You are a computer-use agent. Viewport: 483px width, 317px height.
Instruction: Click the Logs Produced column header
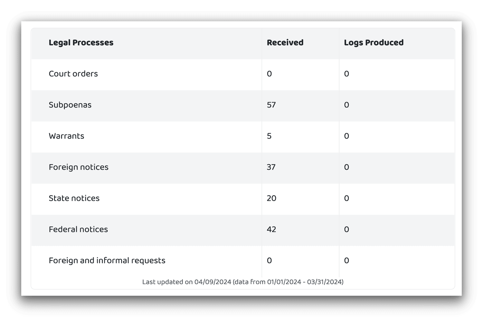pos(374,43)
